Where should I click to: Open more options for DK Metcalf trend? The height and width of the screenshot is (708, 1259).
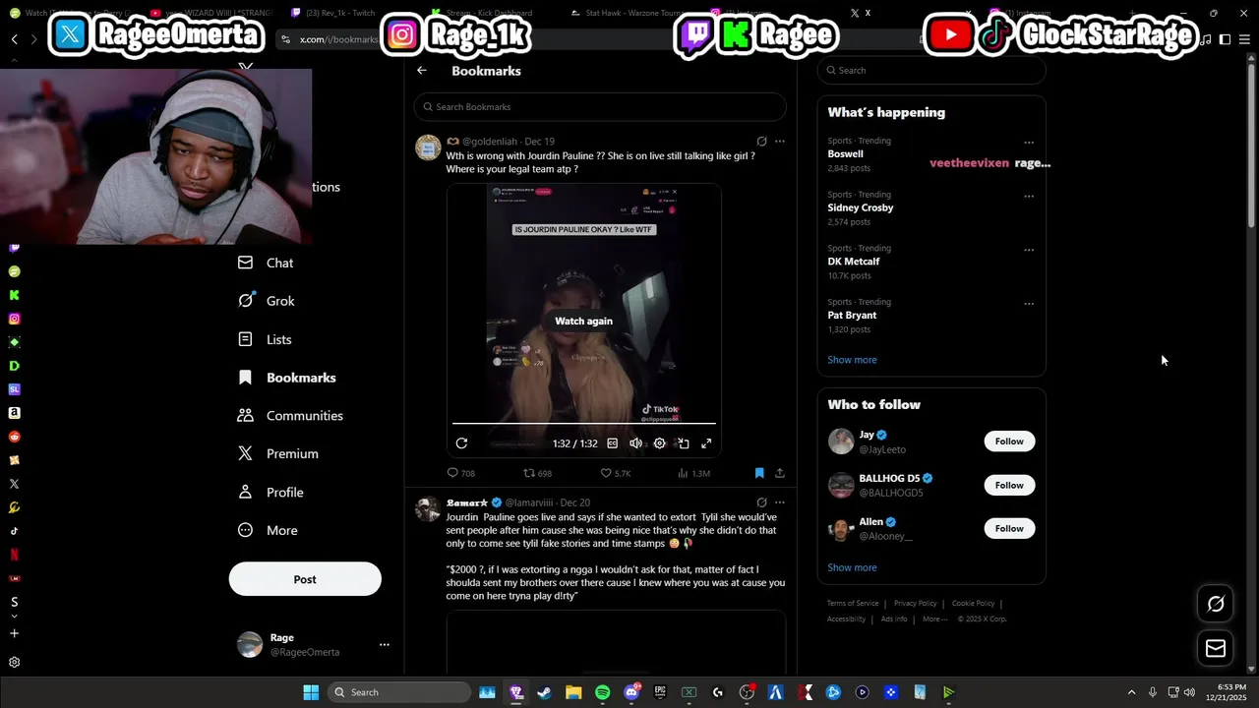(x=1029, y=250)
